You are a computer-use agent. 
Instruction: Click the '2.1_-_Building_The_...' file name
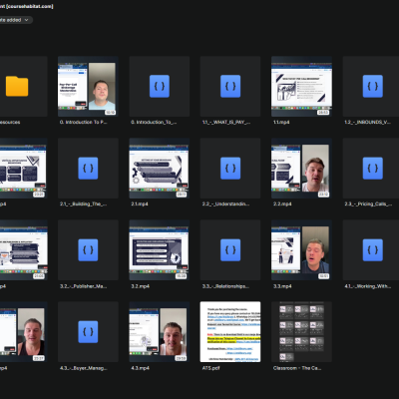(84, 204)
